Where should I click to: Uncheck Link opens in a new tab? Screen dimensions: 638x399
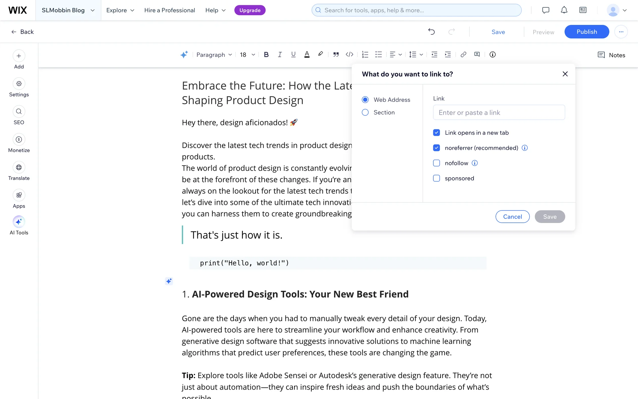tap(436, 133)
